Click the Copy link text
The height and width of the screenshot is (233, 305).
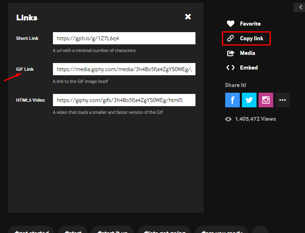[252, 39]
